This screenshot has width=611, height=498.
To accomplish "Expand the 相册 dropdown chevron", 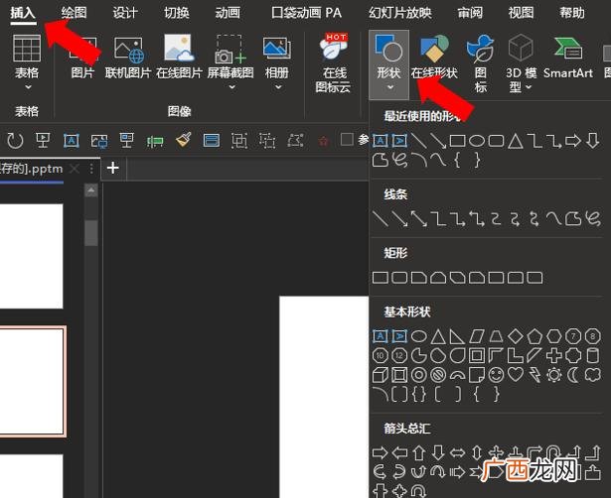I will [278, 87].
